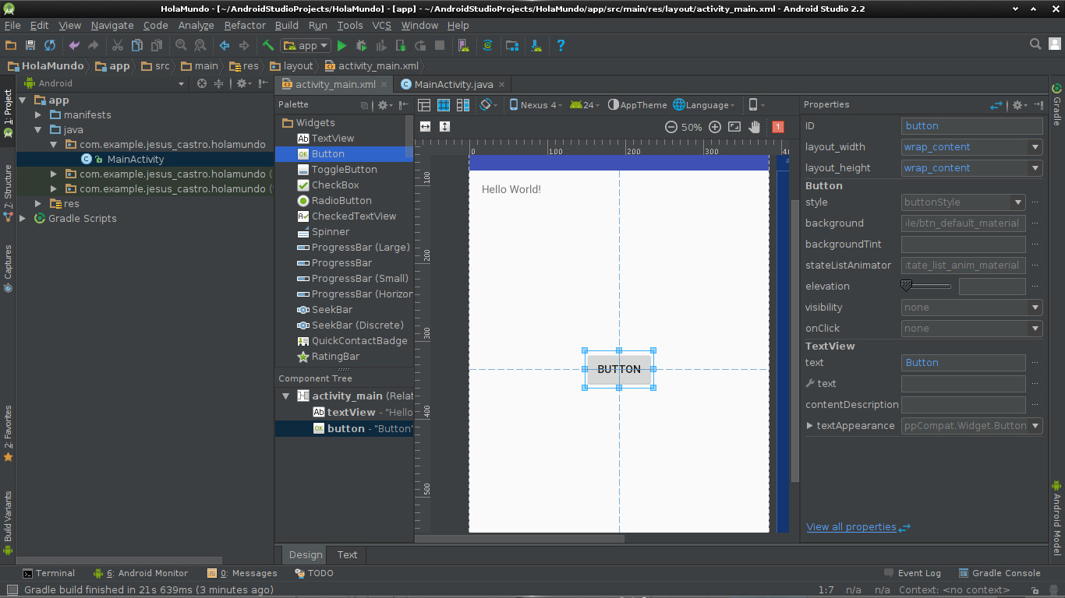Open the Android Monitor tool window

(140, 573)
